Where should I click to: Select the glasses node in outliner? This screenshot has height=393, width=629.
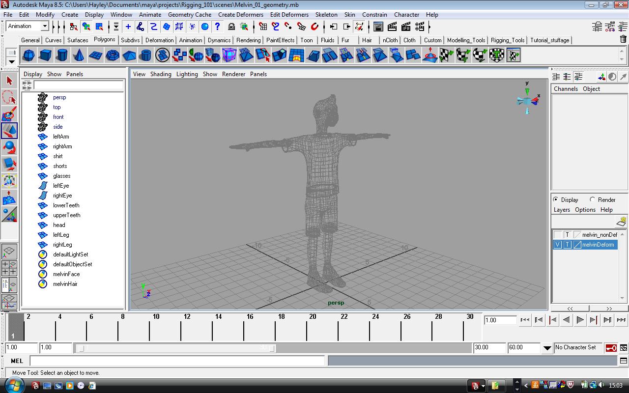point(61,176)
